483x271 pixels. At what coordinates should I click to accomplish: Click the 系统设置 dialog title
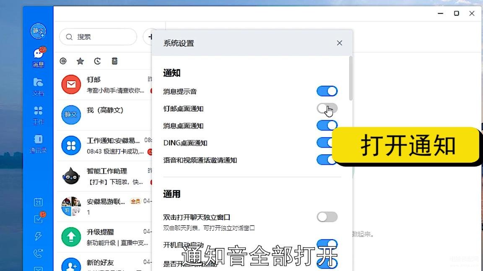tap(179, 43)
